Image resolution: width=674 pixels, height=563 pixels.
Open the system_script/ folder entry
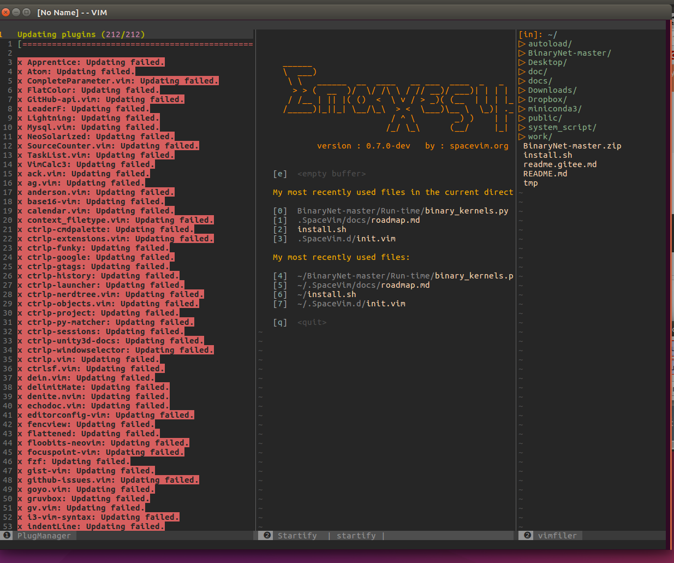click(x=562, y=127)
